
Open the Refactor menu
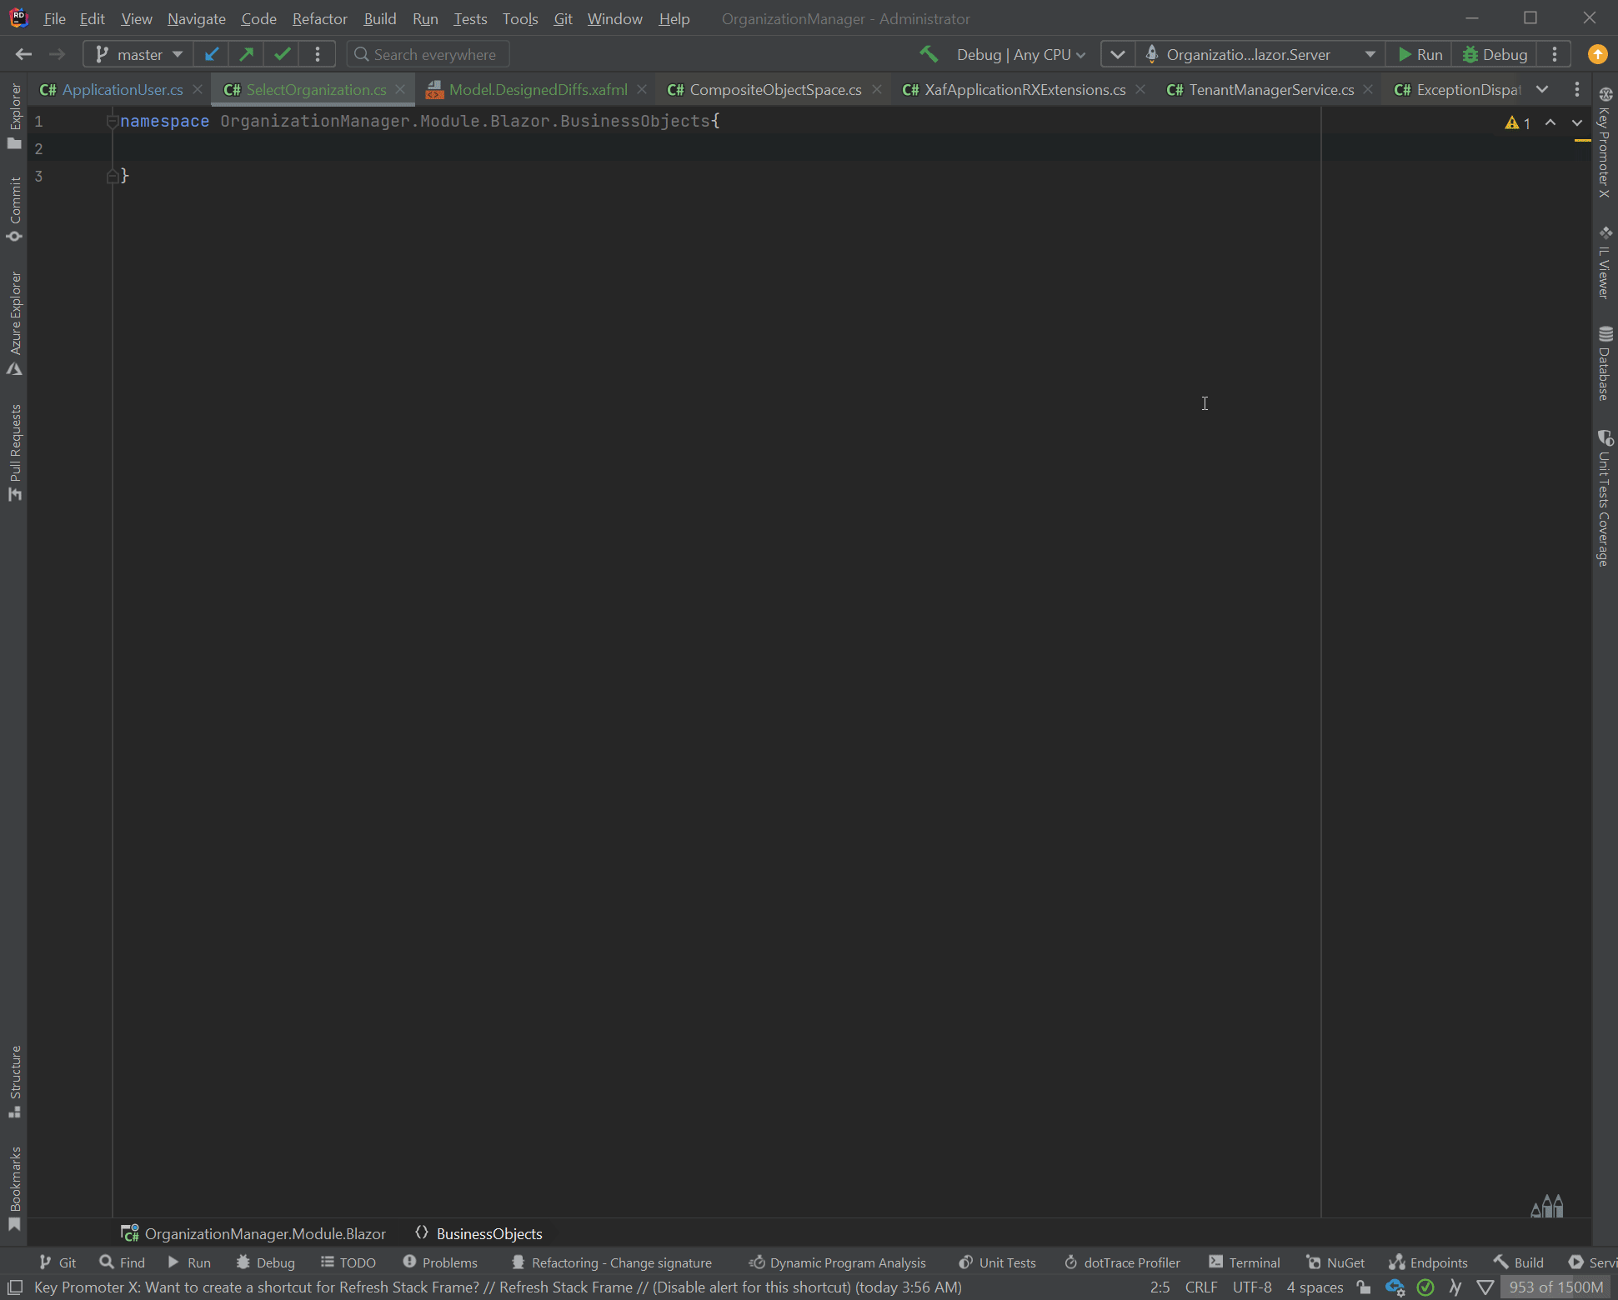[319, 18]
